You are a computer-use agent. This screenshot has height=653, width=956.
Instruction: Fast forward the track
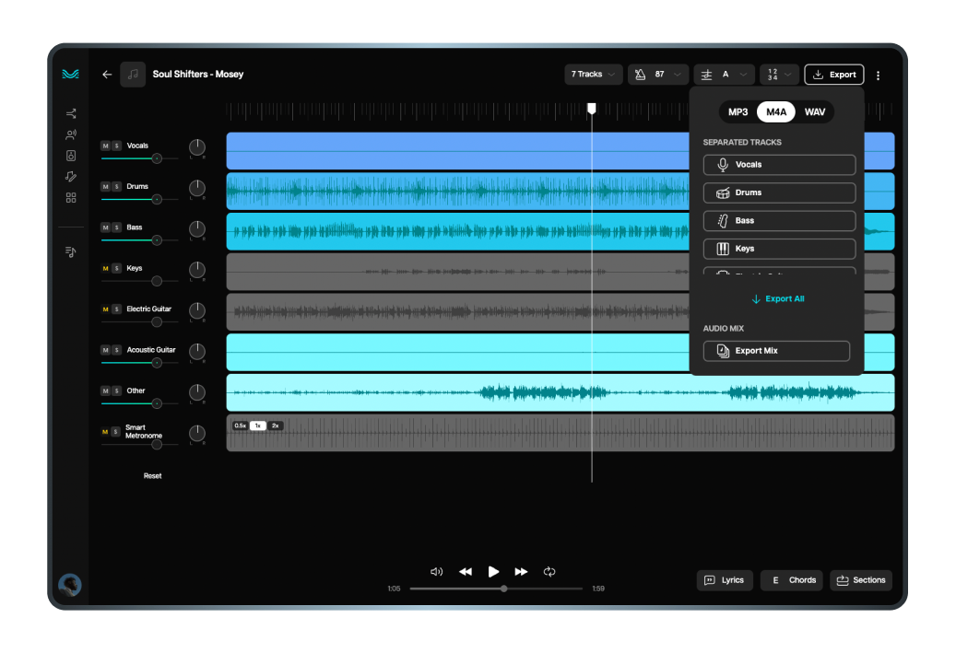pos(521,571)
